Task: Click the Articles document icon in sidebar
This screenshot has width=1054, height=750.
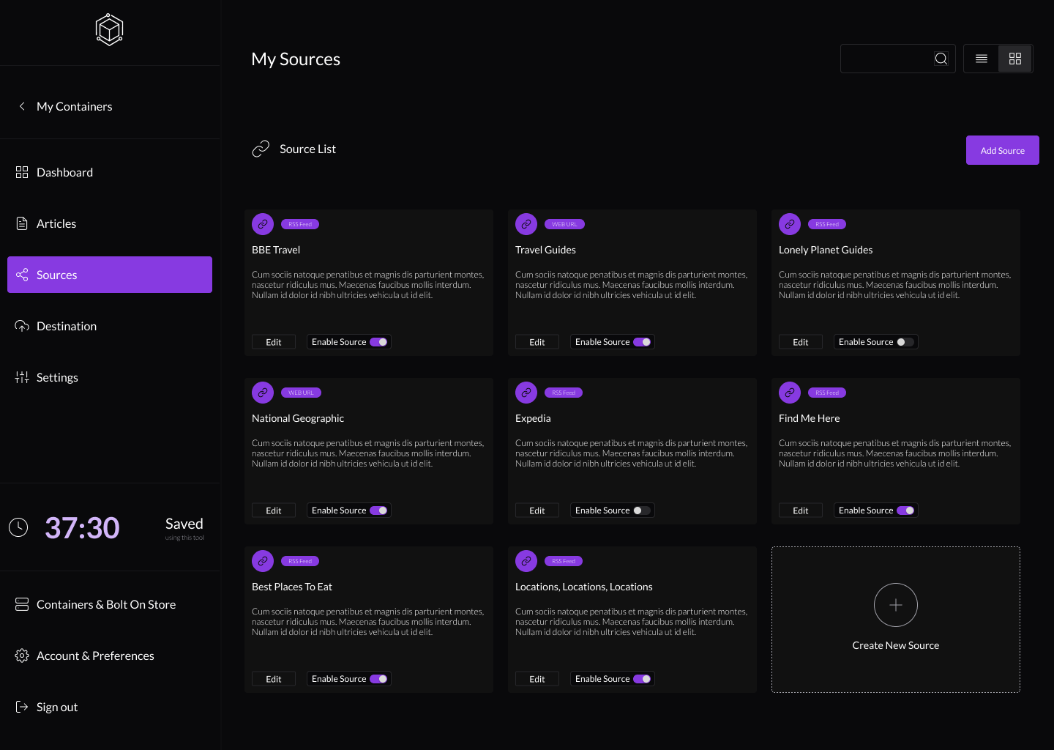Action: [x=22, y=223]
